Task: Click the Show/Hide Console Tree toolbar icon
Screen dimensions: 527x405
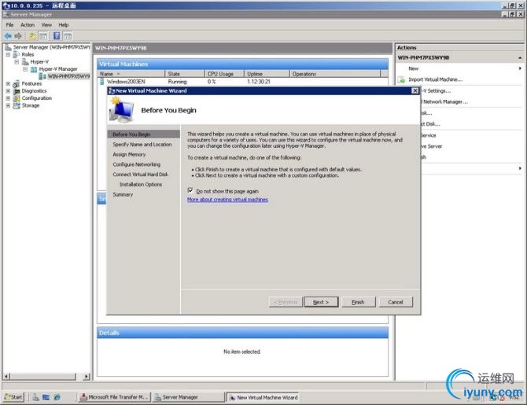Action: click(43, 35)
